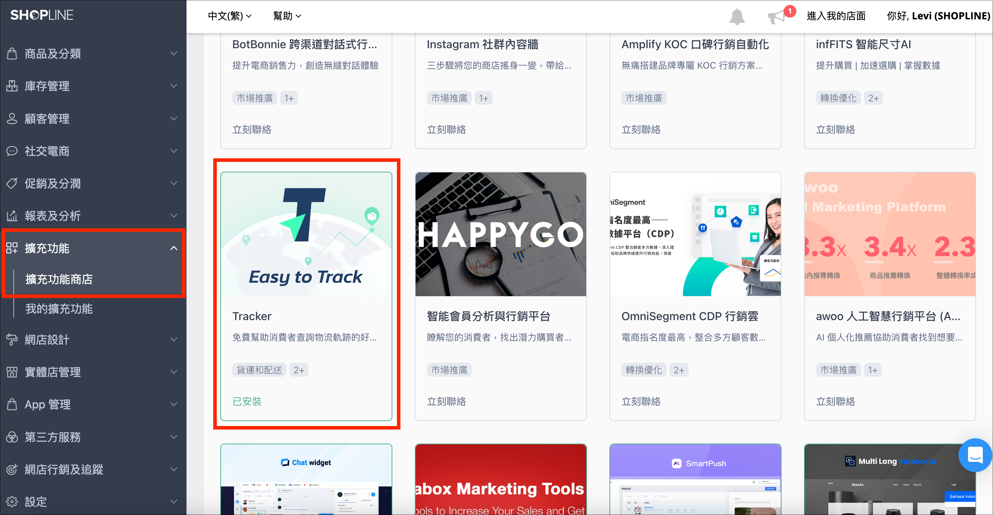Image resolution: width=993 pixels, height=515 pixels.
Task: Click 進入我的店面 in the top bar
Action: 836,16
